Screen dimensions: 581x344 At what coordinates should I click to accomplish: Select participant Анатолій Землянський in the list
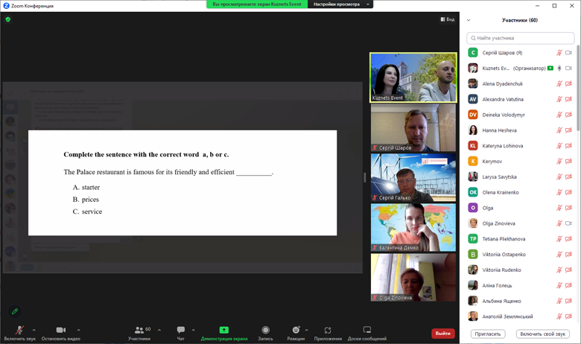tap(520, 316)
